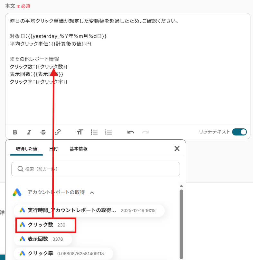This screenshot has height=260, width=253.
Task: Undo the last edit
Action: coord(131,132)
